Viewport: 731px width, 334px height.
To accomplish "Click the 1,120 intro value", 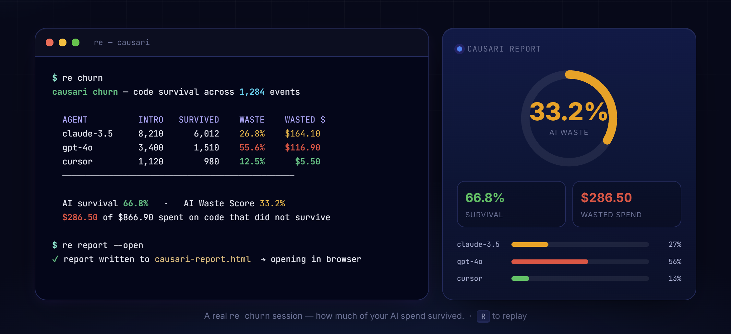I will 151,161.
